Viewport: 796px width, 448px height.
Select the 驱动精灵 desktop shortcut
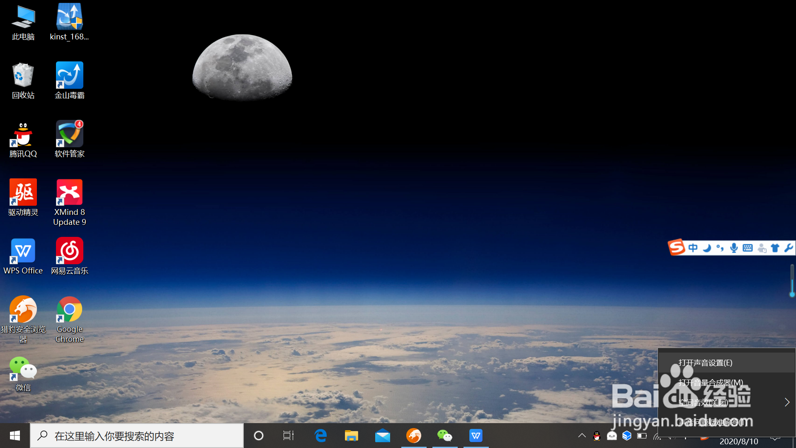tap(23, 198)
